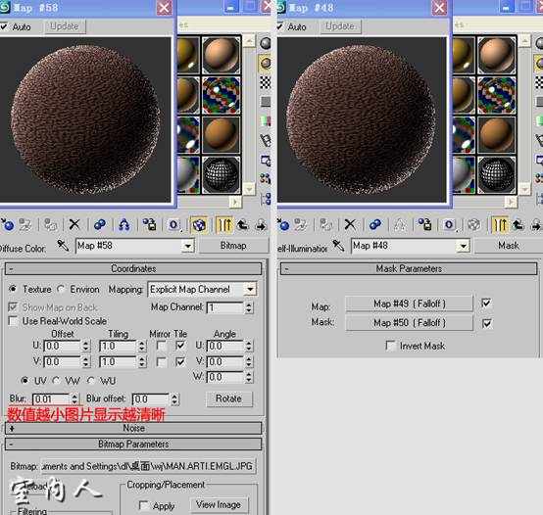Click Go to Parent icon in left panel
Viewport: 543px width, 515px height.
pos(243,225)
